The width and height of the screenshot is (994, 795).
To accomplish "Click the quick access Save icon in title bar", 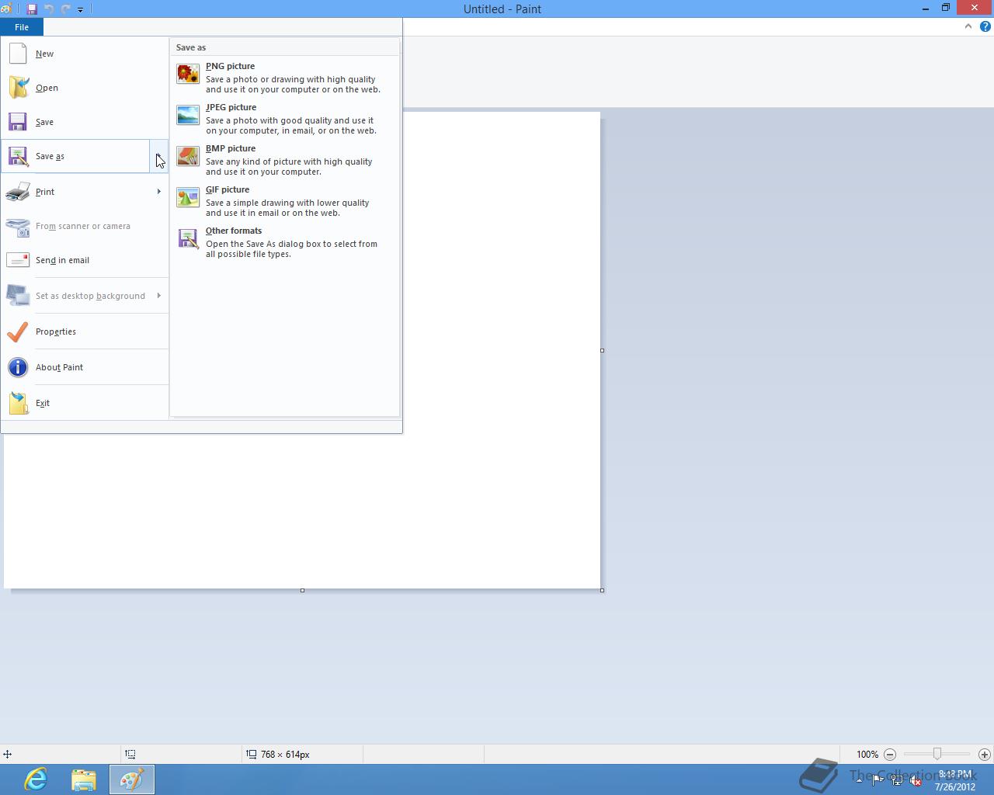I will tap(32, 9).
